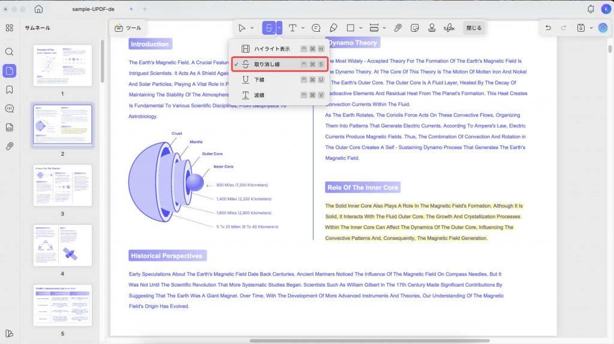
Task: Click the Crust diagram label
Action: click(x=177, y=133)
